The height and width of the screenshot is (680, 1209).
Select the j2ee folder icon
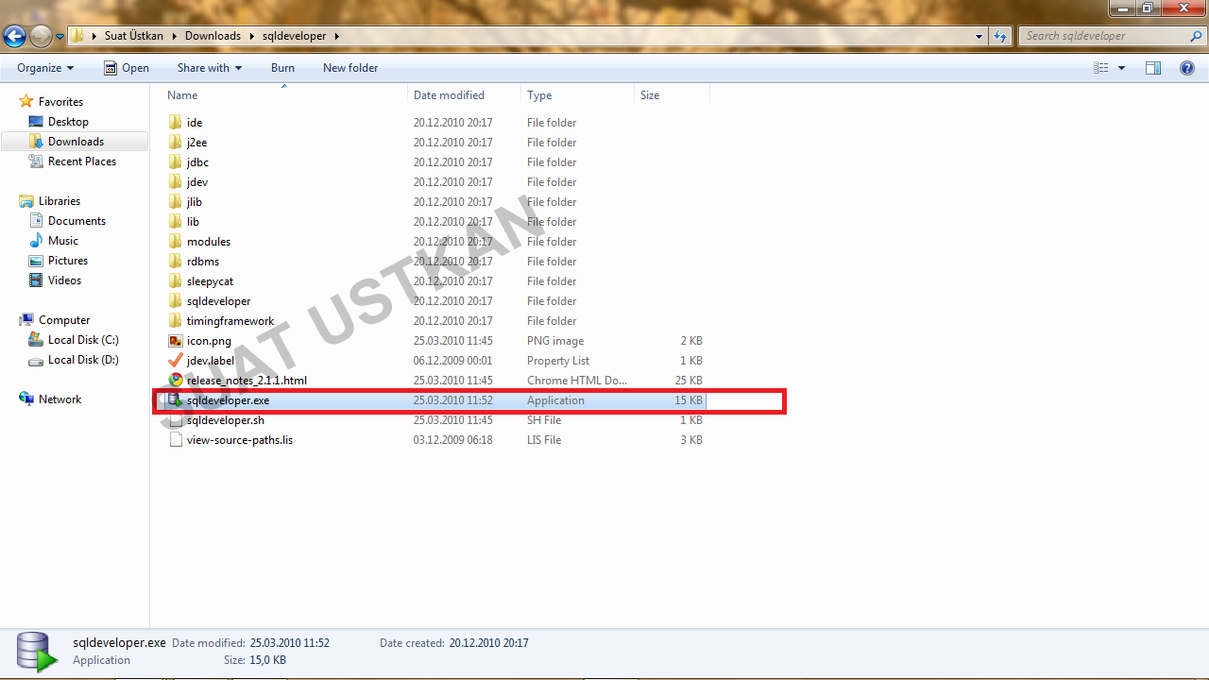click(x=175, y=143)
